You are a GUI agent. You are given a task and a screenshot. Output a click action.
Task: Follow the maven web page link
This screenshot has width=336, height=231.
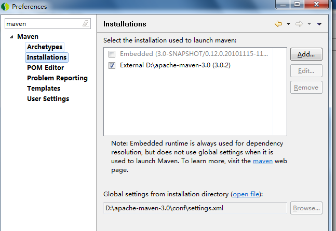point(263,161)
